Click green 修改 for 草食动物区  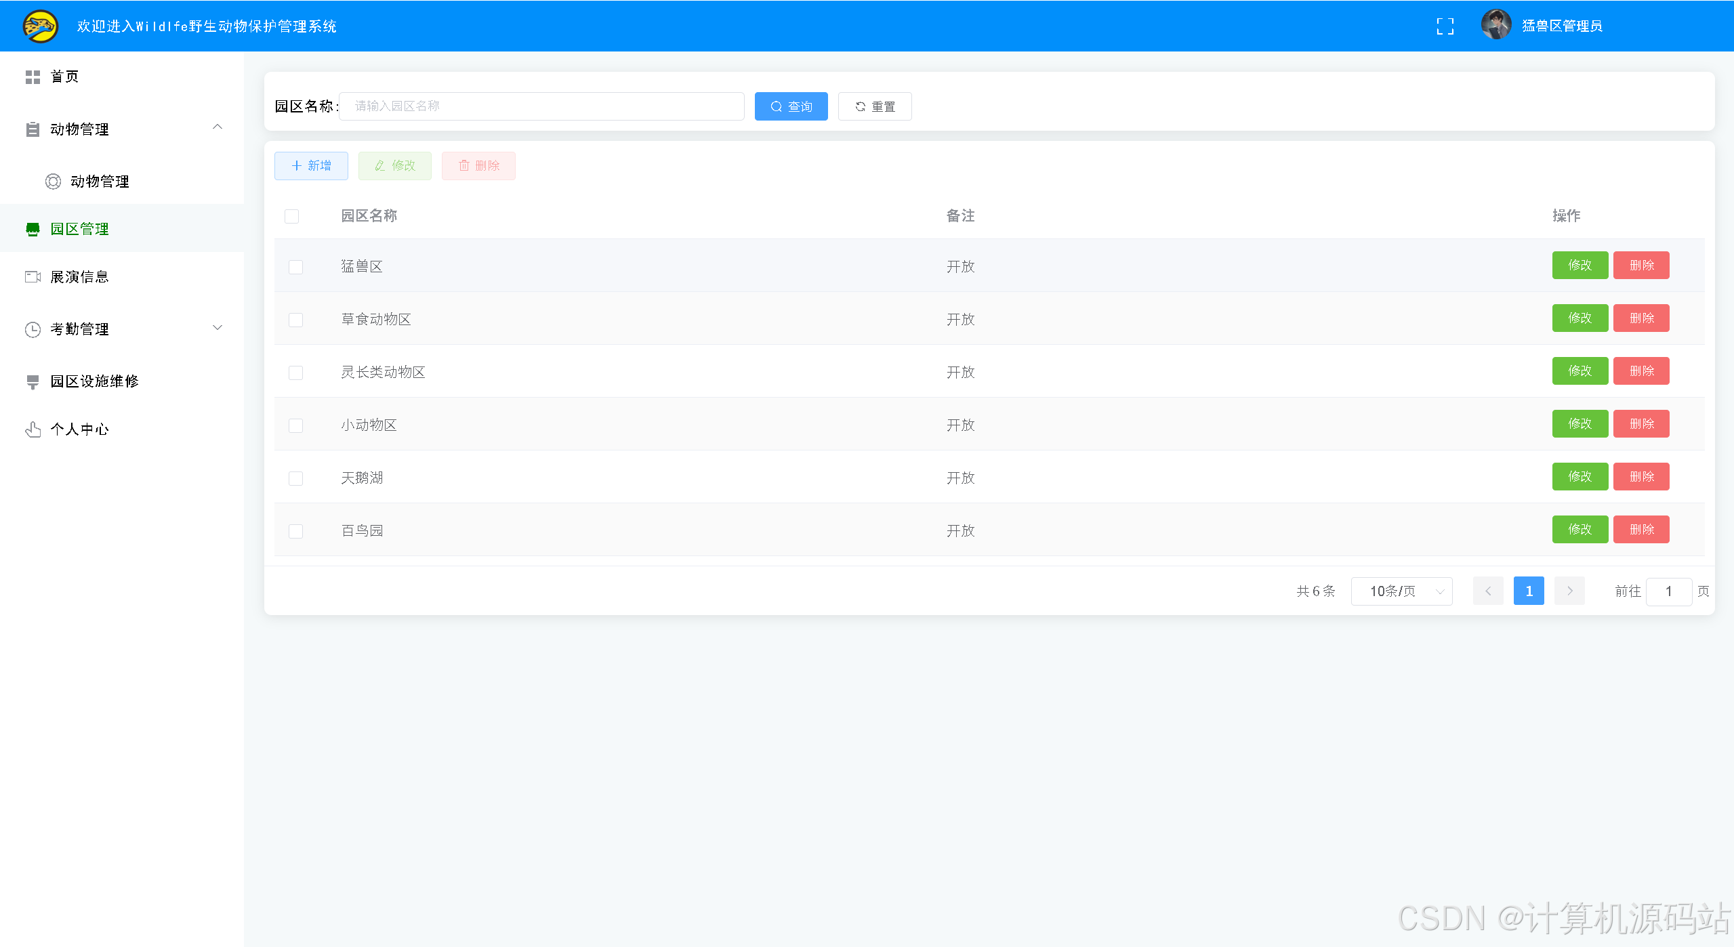(1580, 318)
